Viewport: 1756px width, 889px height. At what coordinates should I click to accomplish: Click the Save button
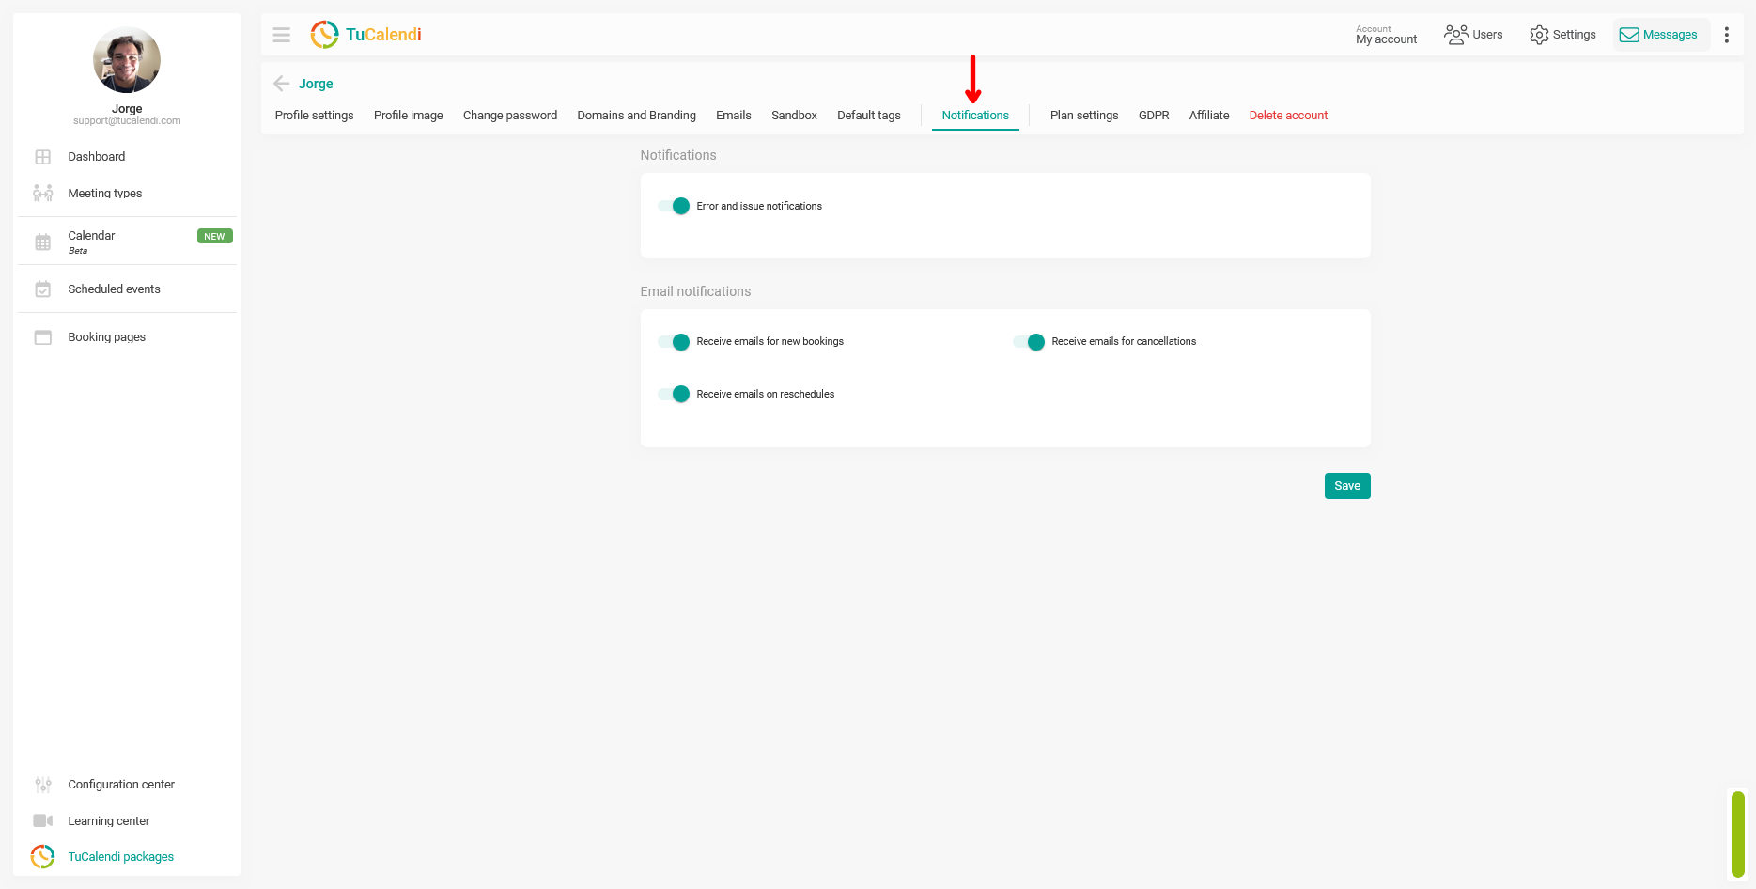point(1347,486)
